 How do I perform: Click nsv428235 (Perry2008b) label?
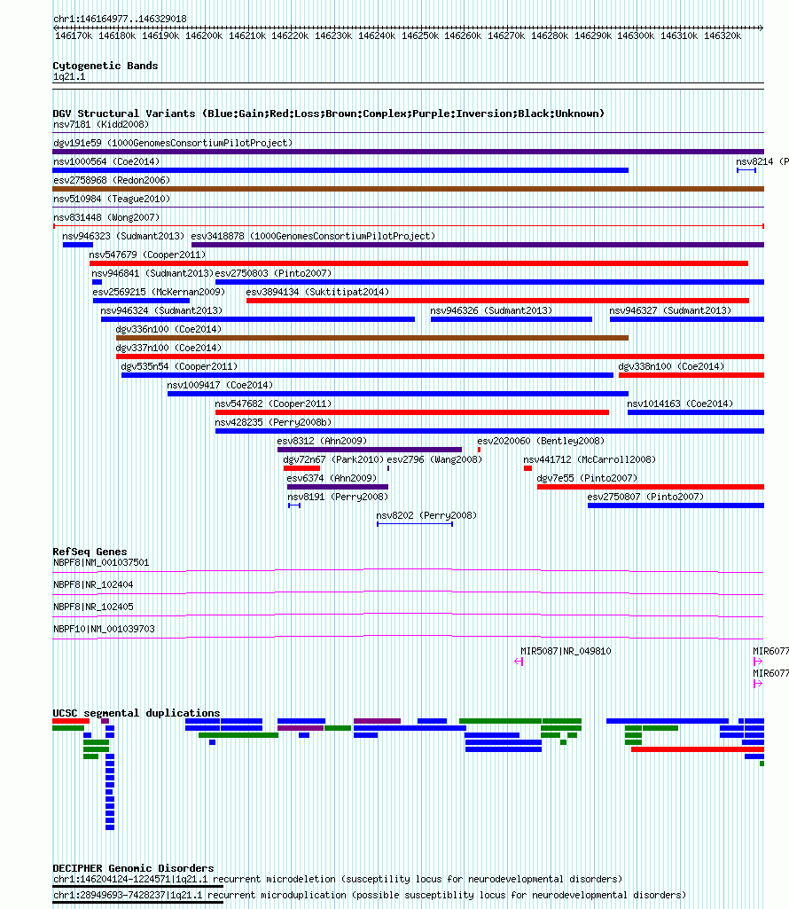coord(274,422)
